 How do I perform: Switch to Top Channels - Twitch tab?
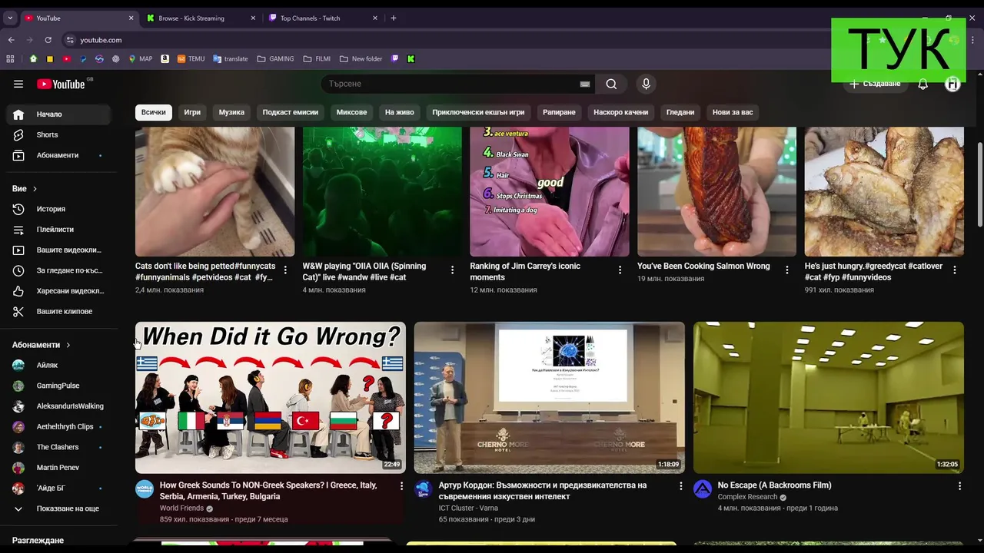coord(321,18)
